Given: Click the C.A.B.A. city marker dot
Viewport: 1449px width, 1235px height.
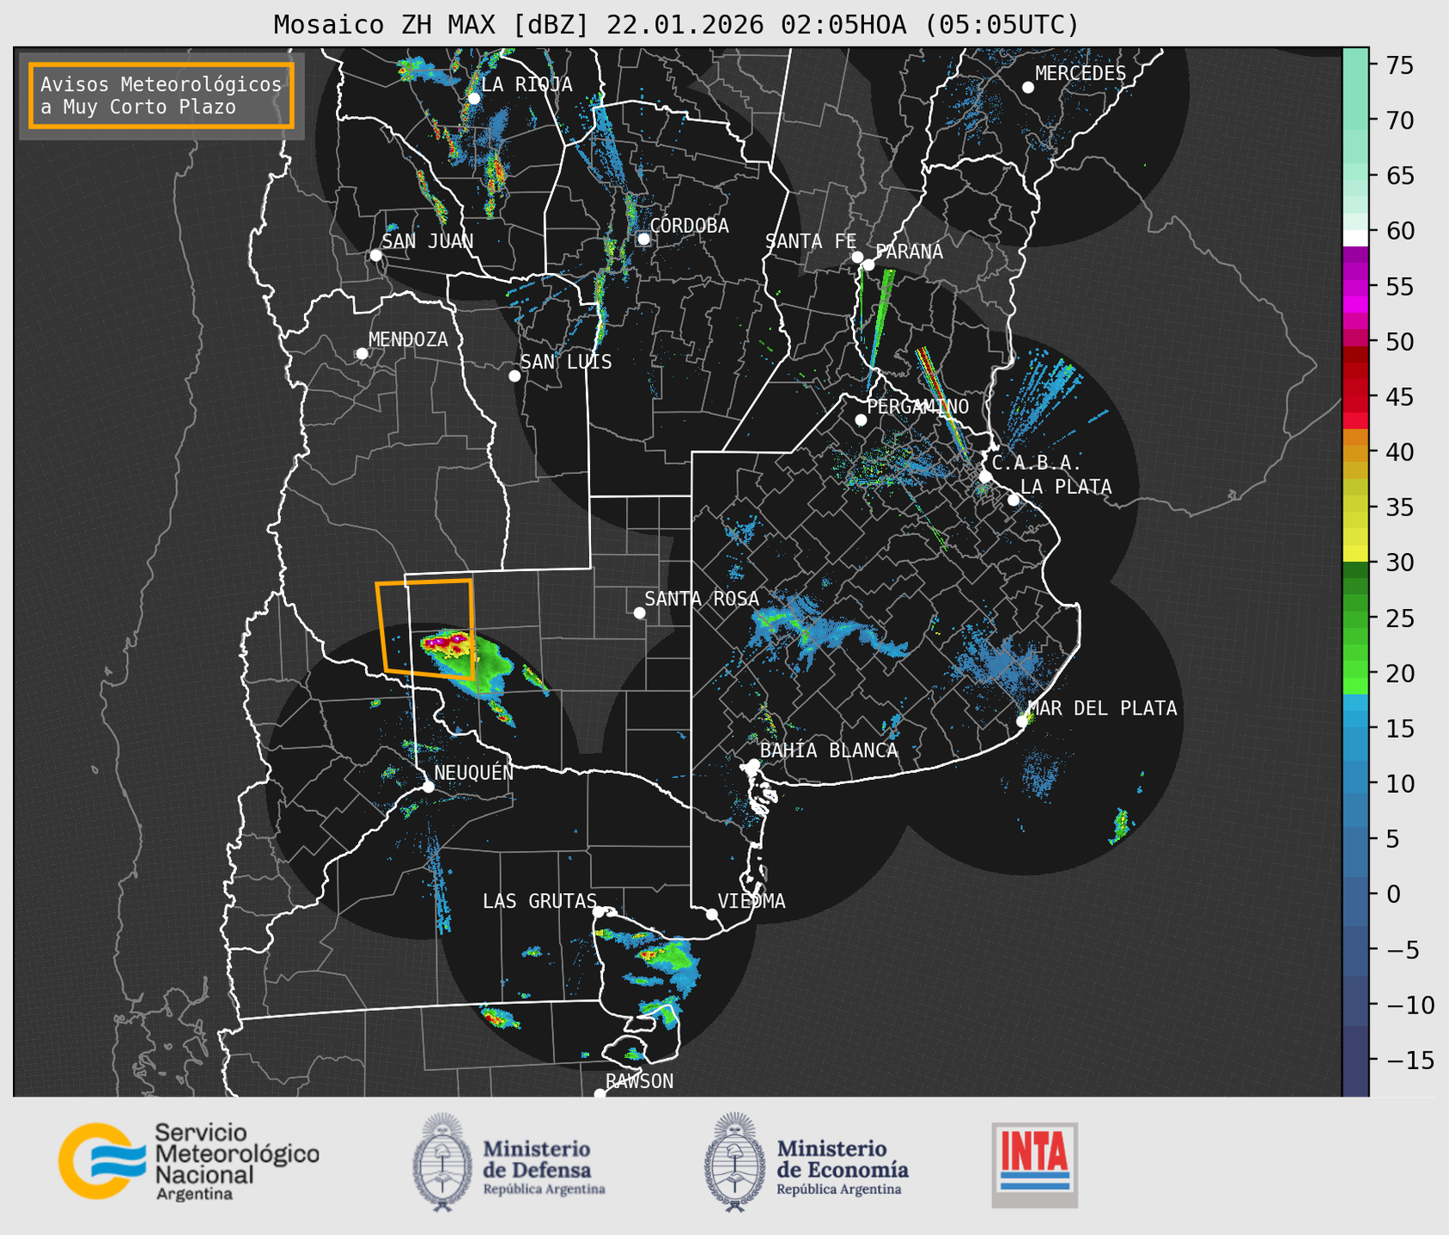Looking at the screenshot, I should click(x=986, y=477).
